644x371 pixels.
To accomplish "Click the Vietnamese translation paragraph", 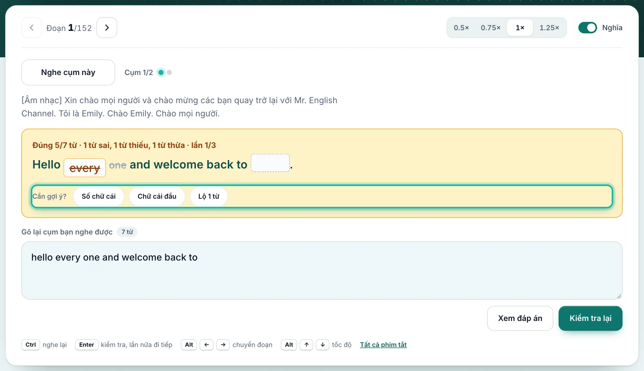I will 179,107.
